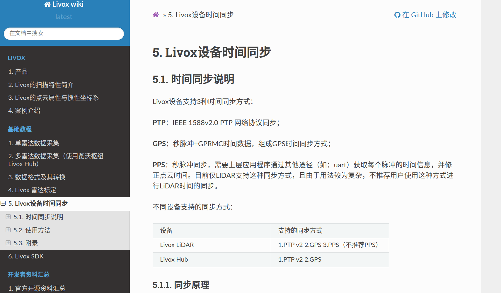This screenshot has height=293, width=501.
Task: Open '4. Livox 雷达标定' page
Action: 65,190
